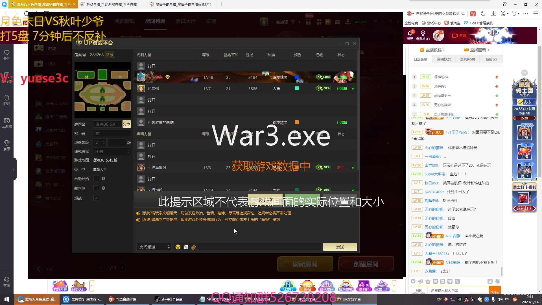Click the 令 icon in Douyu chat toolbar
Image resolution: width=542 pixels, height=305 pixels.
tap(457, 281)
